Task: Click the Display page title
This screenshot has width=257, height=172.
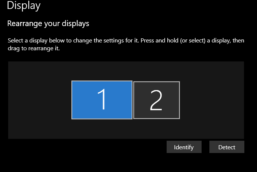Action: pyautogui.click(x=24, y=6)
